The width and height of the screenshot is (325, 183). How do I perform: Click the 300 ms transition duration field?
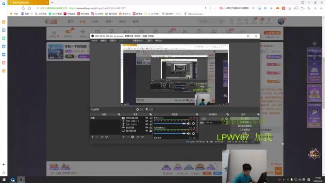coord(214,123)
